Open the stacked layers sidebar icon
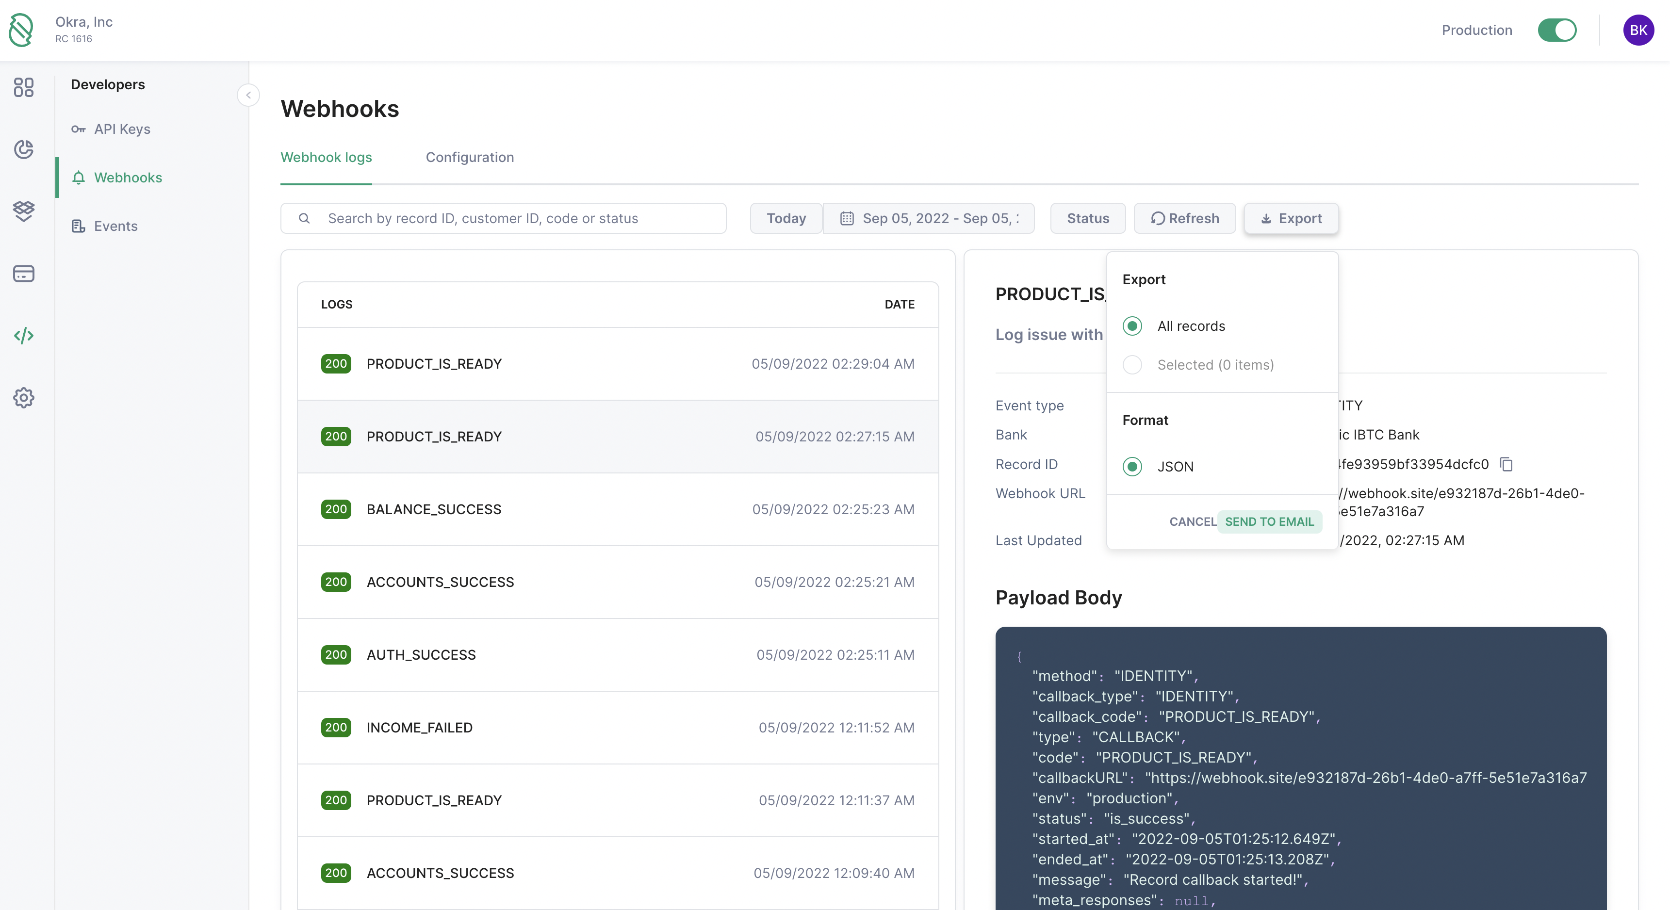The height and width of the screenshot is (910, 1670). (23, 211)
